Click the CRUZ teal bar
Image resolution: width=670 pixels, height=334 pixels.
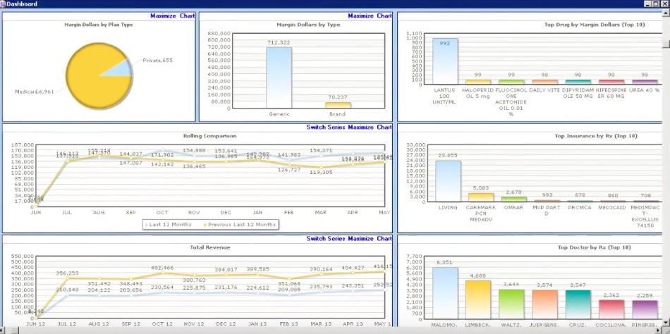pos(578,304)
